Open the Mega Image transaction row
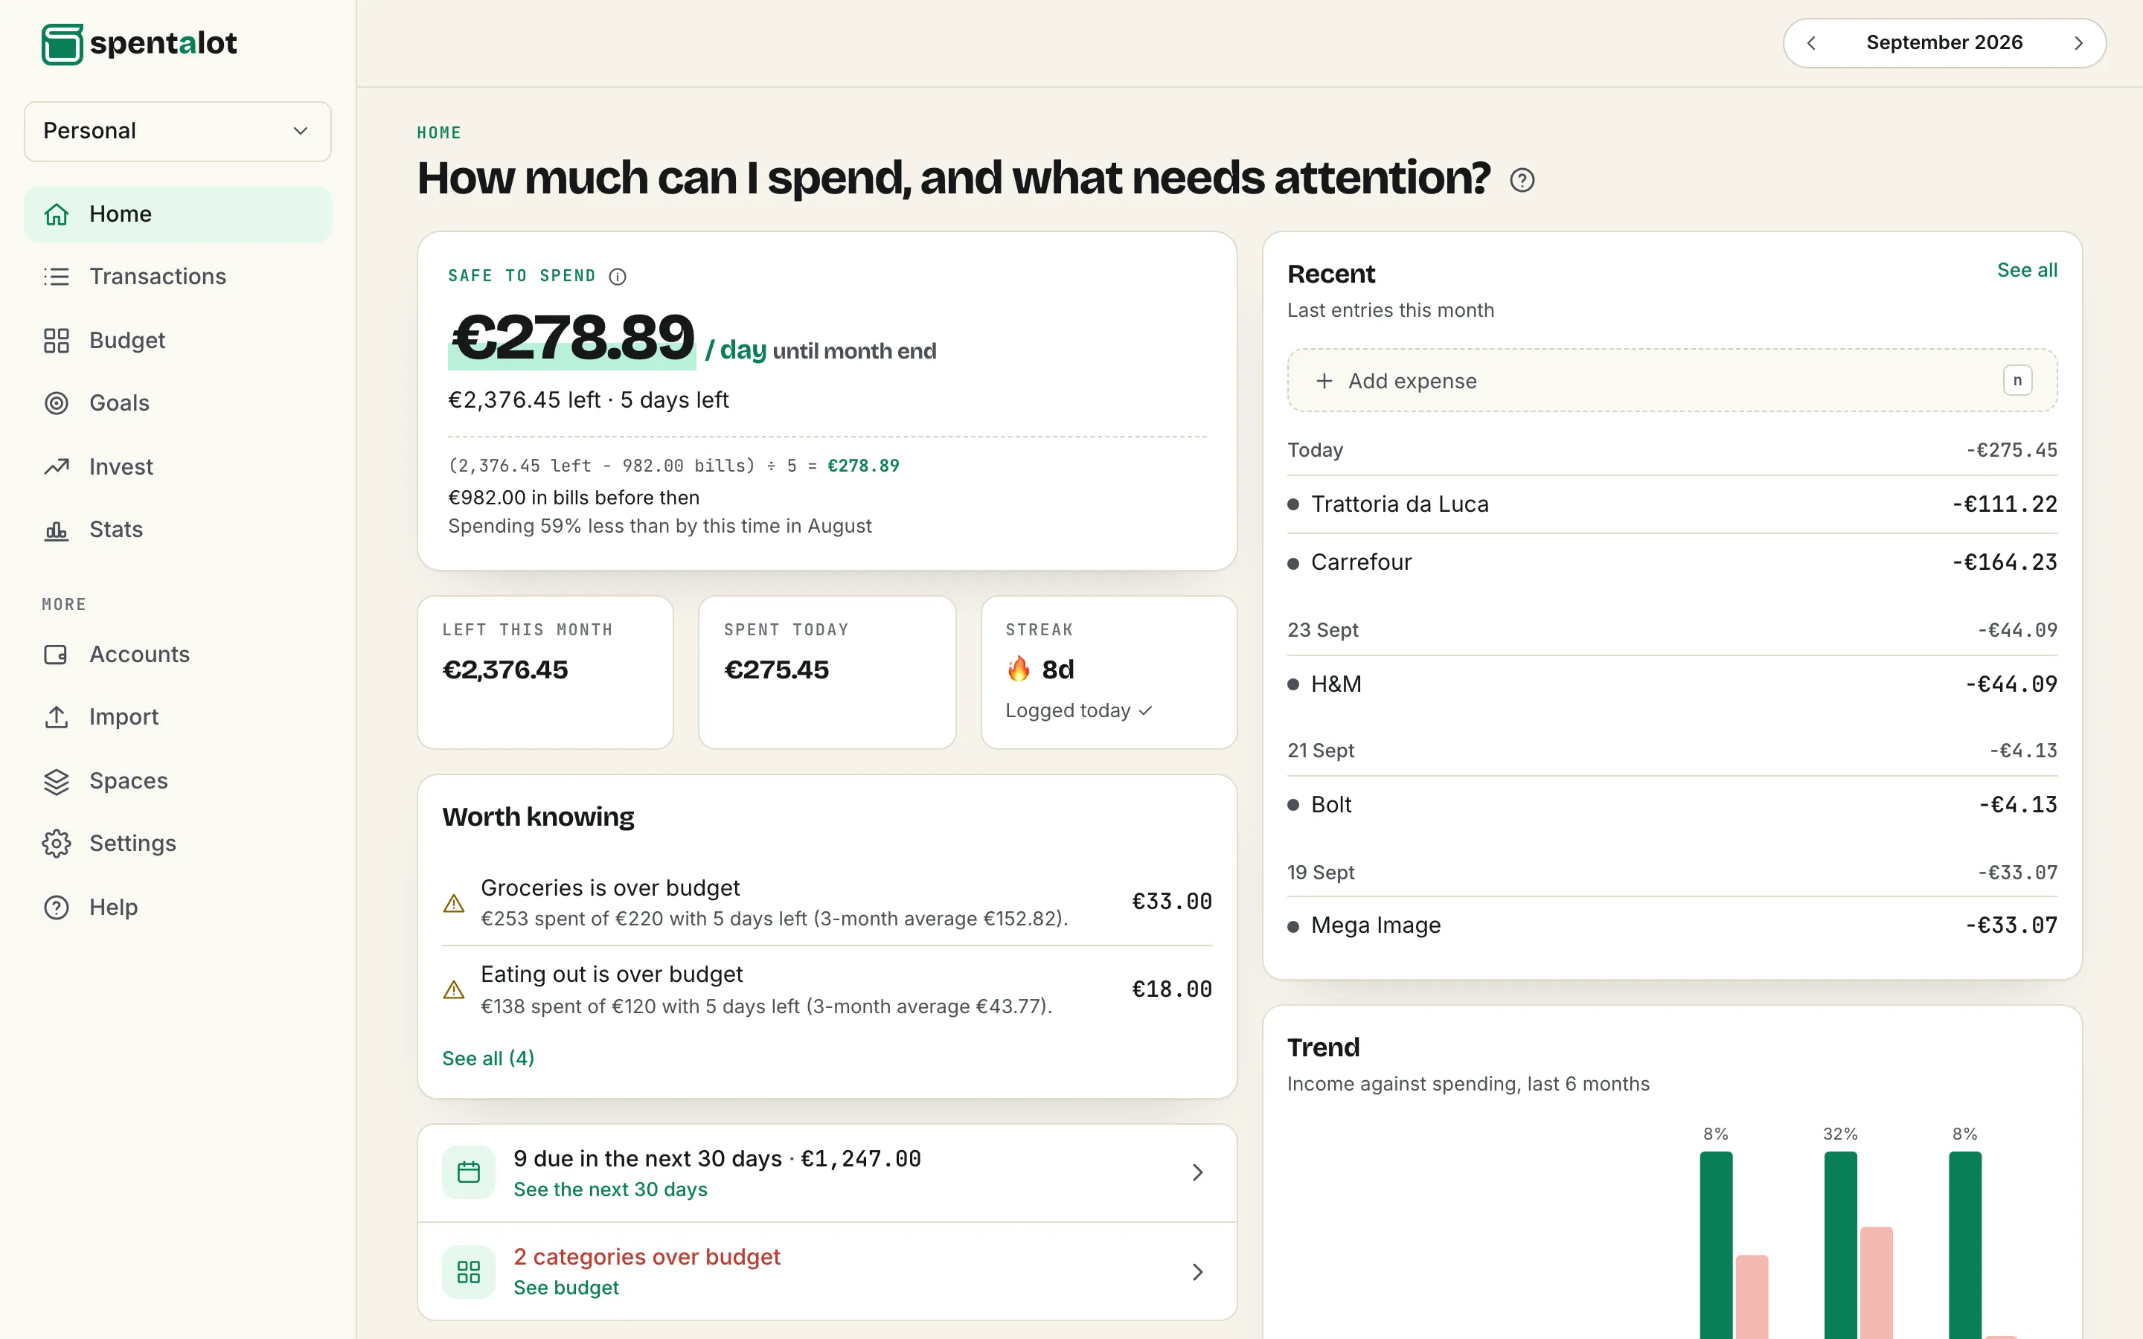 pyautogui.click(x=1672, y=925)
